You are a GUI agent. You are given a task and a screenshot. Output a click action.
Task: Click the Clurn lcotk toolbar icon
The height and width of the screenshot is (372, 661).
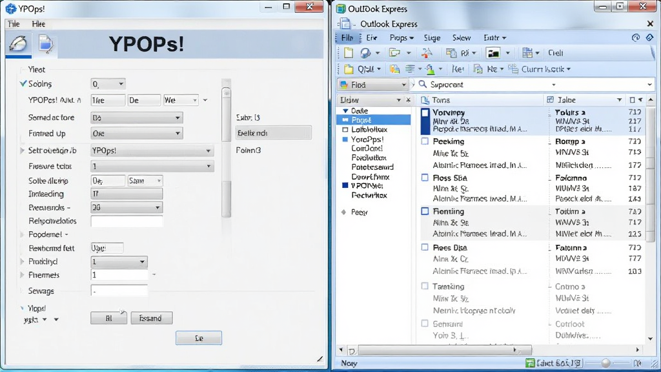[513, 68]
